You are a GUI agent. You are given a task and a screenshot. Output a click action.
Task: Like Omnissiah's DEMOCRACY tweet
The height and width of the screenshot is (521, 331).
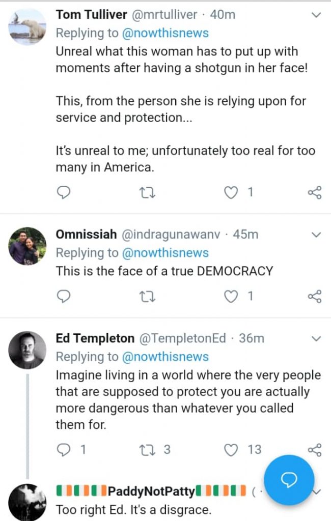point(232,296)
